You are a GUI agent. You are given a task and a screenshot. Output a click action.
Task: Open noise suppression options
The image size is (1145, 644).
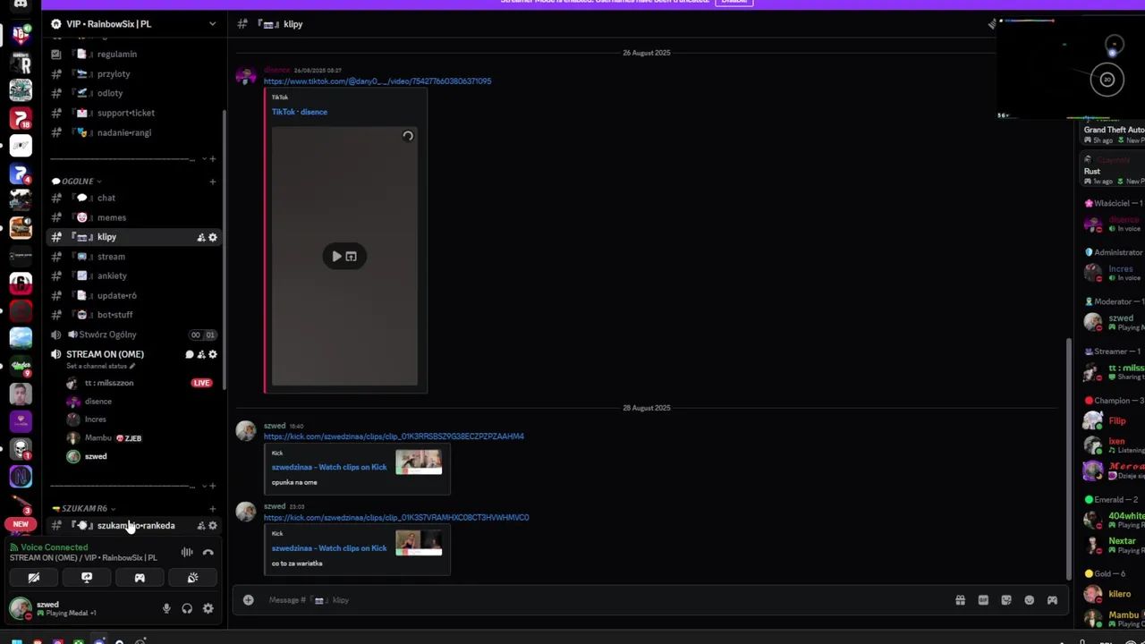(187, 553)
